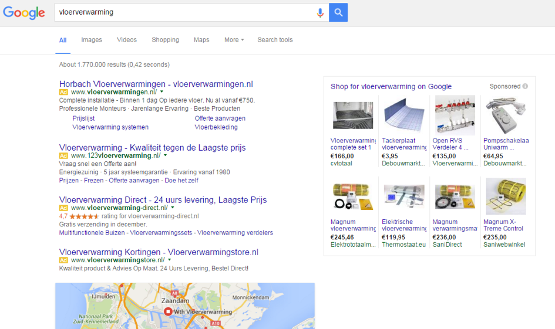Expand the More dropdown menu
Viewport: 555px width, 329px height.
click(x=234, y=40)
